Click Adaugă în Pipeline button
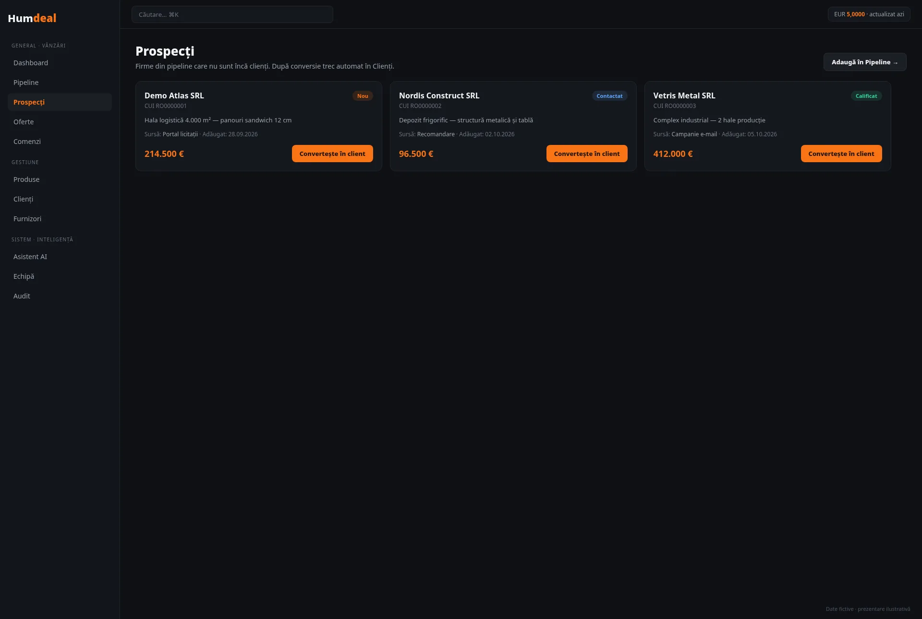 (865, 62)
